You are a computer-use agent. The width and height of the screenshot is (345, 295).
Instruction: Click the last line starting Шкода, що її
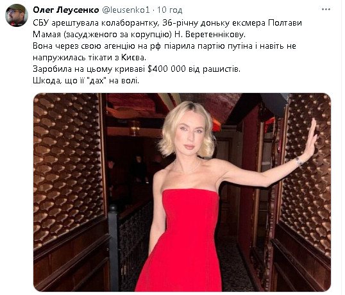click(86, 81)
